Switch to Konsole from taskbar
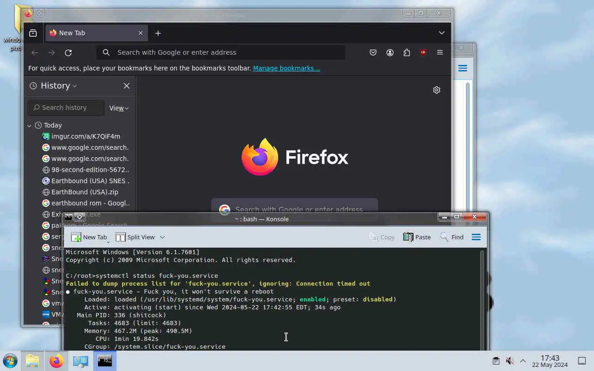Viewport: 594px width, 371px height. [105, 361]
